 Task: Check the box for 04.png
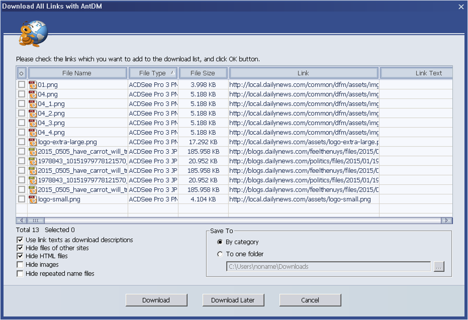pyautogui.click(x=22, y=94)
